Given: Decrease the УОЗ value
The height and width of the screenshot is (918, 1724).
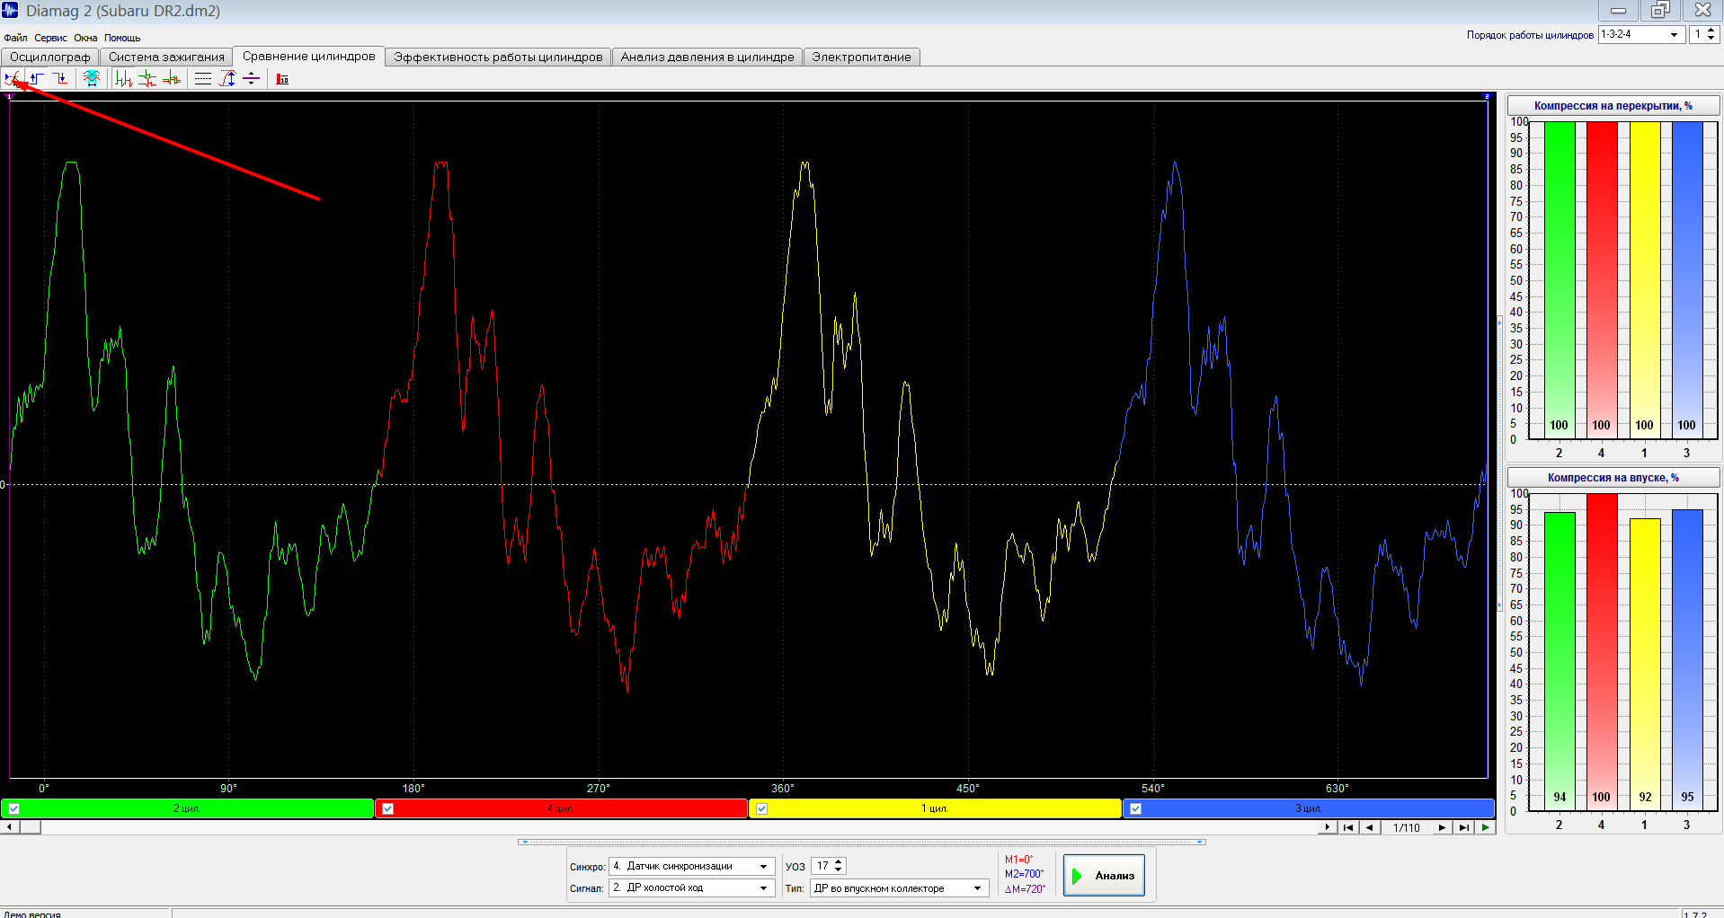Looking at the screenshot, I should (x=839, y=869).
